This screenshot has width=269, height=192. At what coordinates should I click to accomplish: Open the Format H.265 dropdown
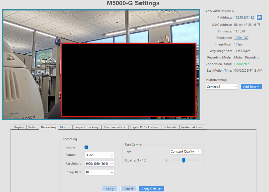click(x=99, y=155)
